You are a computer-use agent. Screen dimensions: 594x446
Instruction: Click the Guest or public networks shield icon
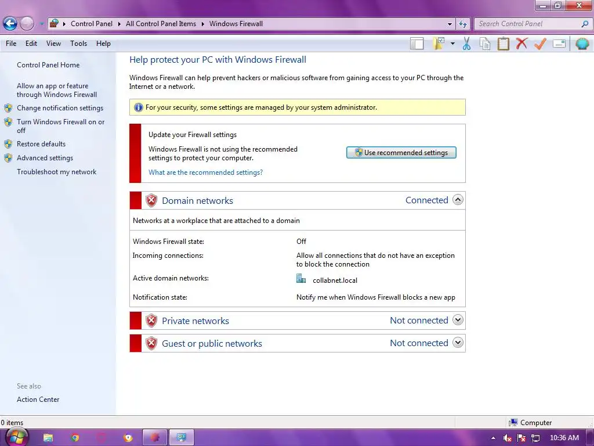click(x=151, y=343)
